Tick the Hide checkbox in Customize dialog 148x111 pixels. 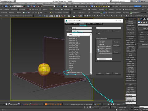(x=97, y=34)
